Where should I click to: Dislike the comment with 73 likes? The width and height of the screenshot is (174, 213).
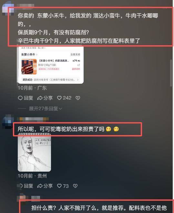pyautogui.click(x=75, y=186)
